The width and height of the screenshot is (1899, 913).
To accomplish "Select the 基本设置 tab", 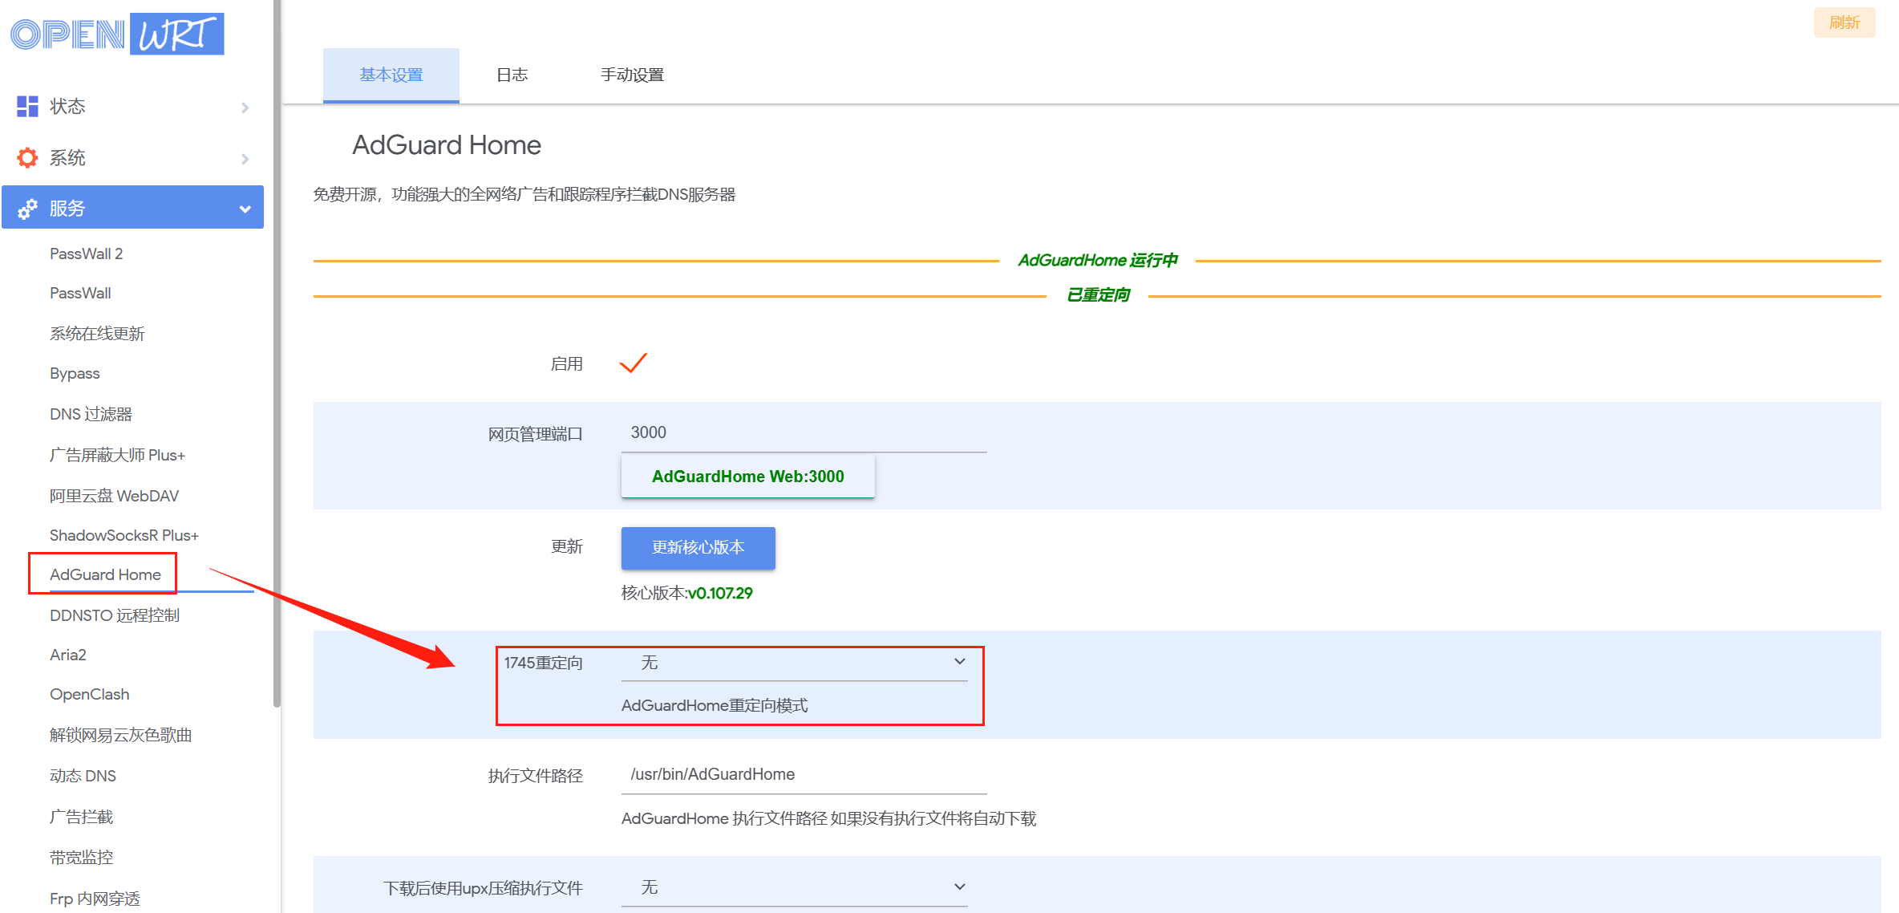I will coord(391,75).
